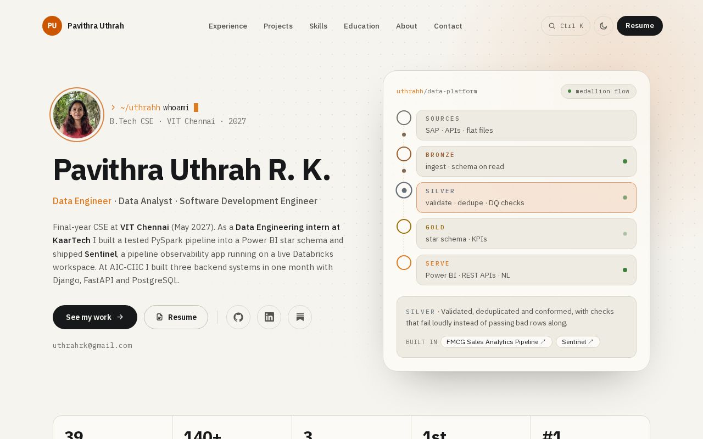Click the medallion flow badge
Image resolution: width=703 pixels, height=439 pixels.
pyautogui.click(x=599, y=91)
